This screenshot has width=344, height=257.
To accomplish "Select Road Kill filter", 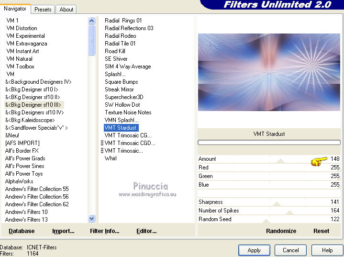I will coord(115,51).
